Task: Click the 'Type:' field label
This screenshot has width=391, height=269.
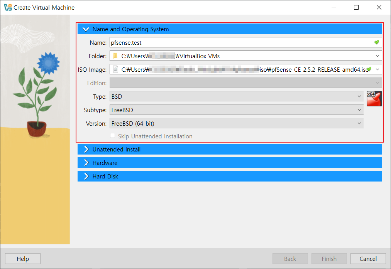Action: [100, 96]
